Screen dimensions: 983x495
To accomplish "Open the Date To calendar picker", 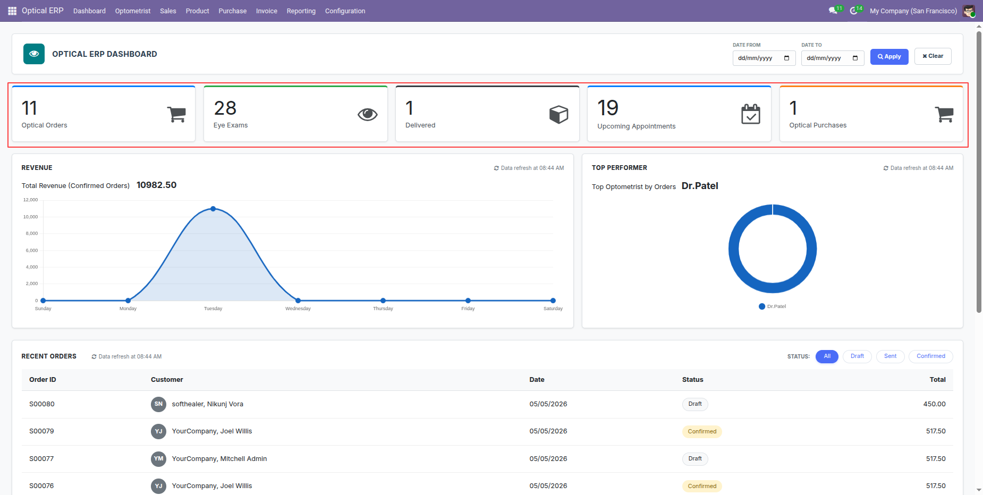I will (855, 58).
